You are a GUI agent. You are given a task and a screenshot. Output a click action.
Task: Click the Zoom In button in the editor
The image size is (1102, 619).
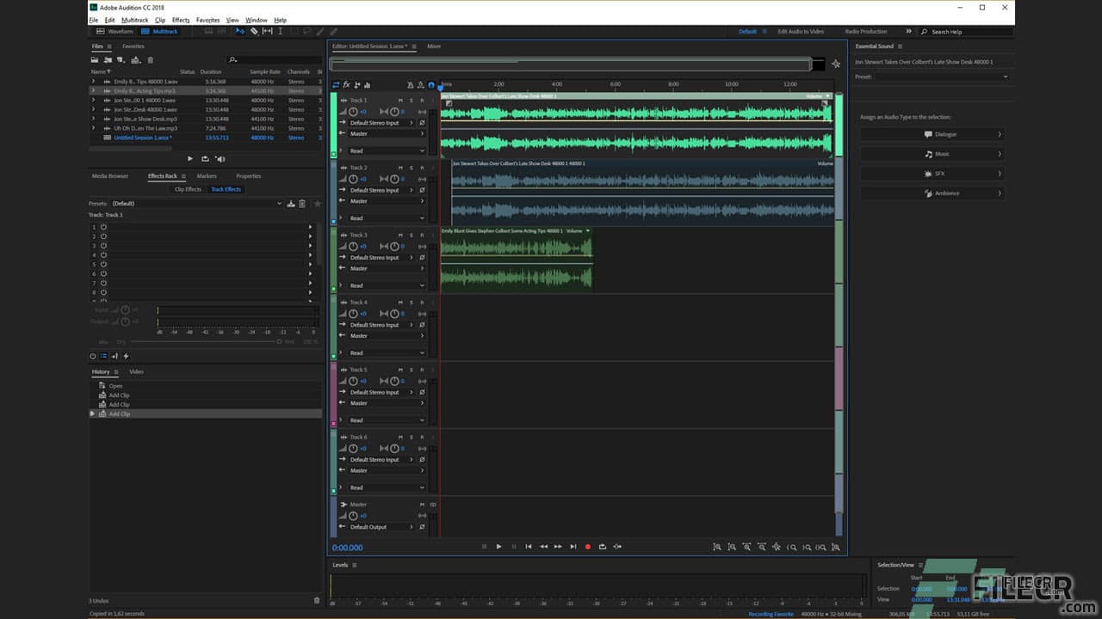(x=792, y=547)
